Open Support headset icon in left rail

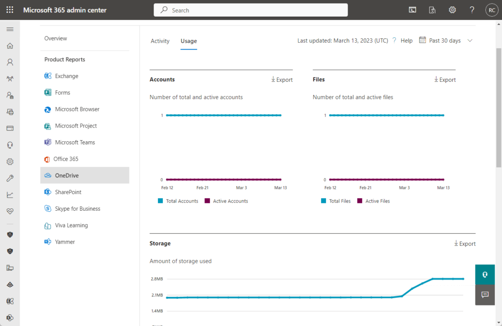tap(10, 145)
